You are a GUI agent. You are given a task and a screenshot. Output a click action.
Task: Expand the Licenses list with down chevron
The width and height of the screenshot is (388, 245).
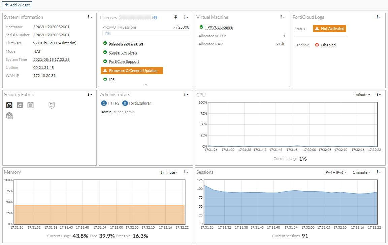[x=146, y=84]
